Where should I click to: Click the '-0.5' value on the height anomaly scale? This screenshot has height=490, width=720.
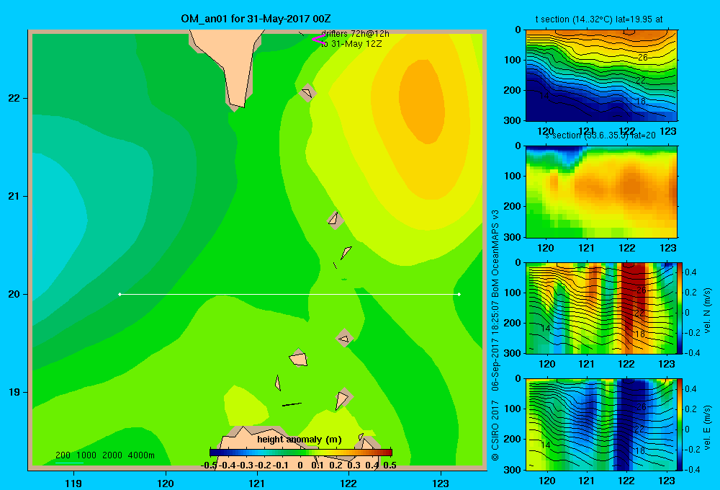click(209, 465)
